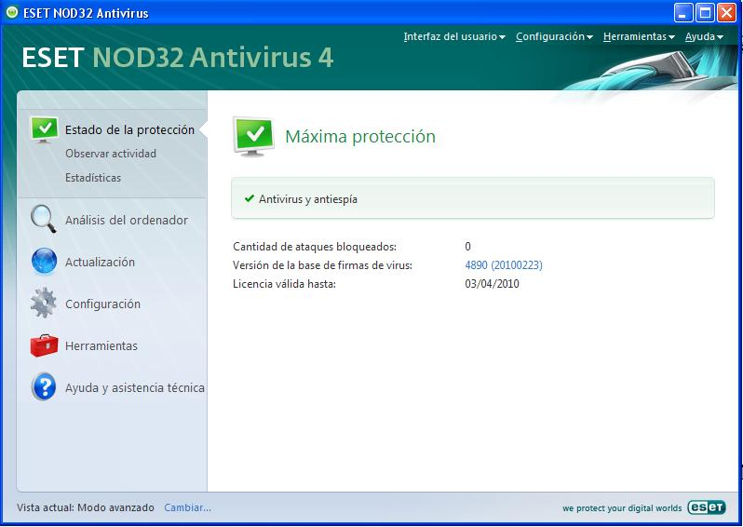This screenshot has width=743, height=527.
Task: Click the Cambiar... link to switch view mode
Action: pos(187,507)
